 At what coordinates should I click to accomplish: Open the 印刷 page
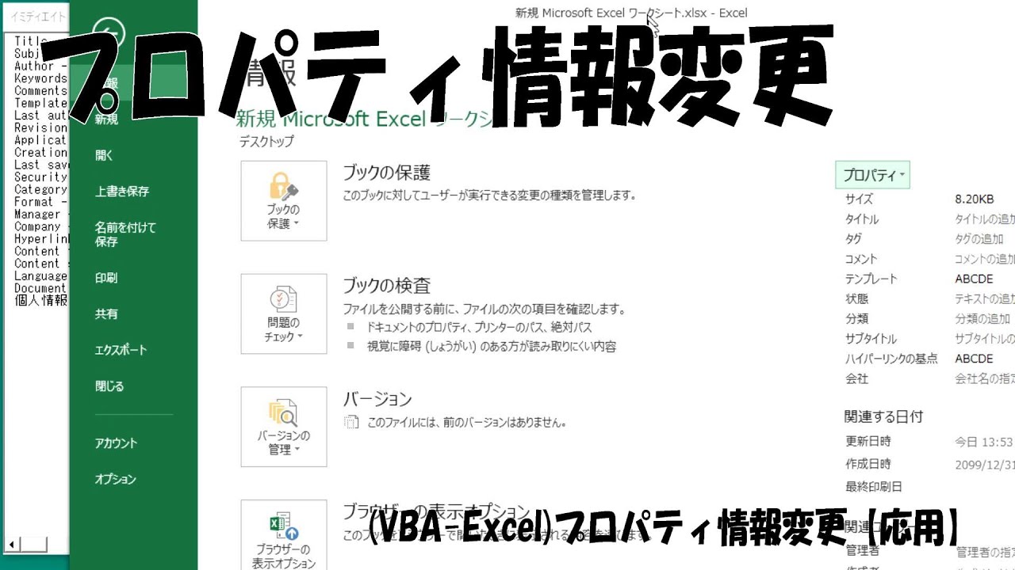pyautogui.click(x=106, y=278)
